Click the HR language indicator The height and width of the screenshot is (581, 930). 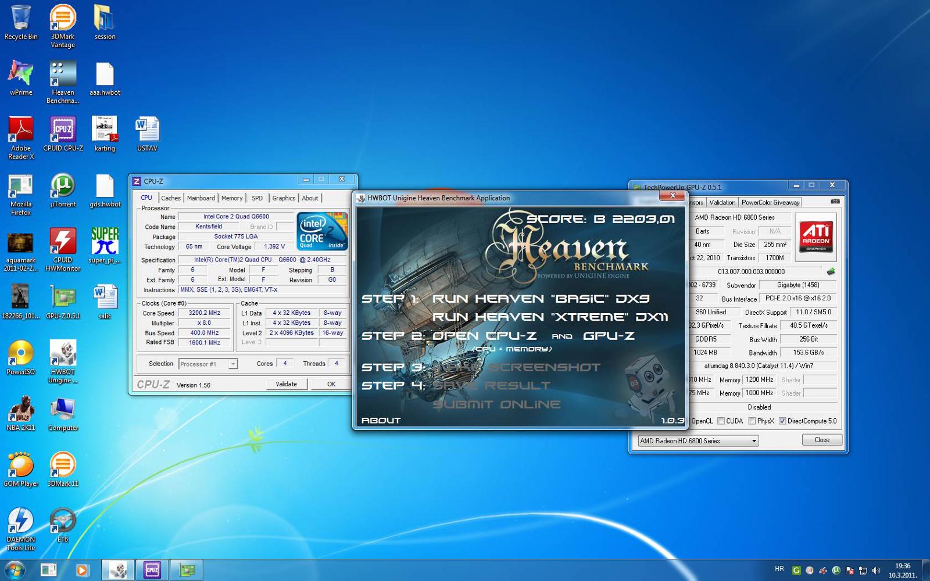point(779,569)
